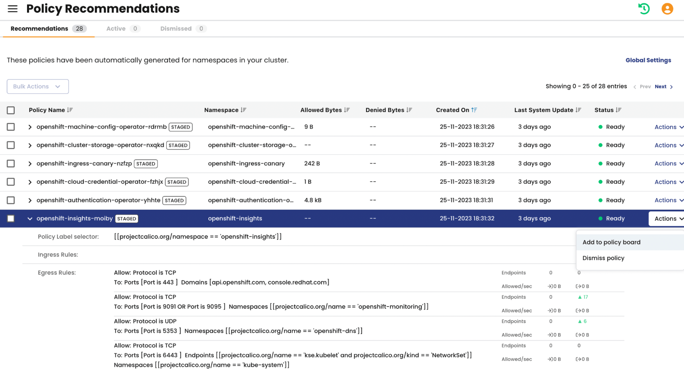Sort table by Allowed Bytes icon
The width and height of the screenshot is (684, 371).
[347, 110]
